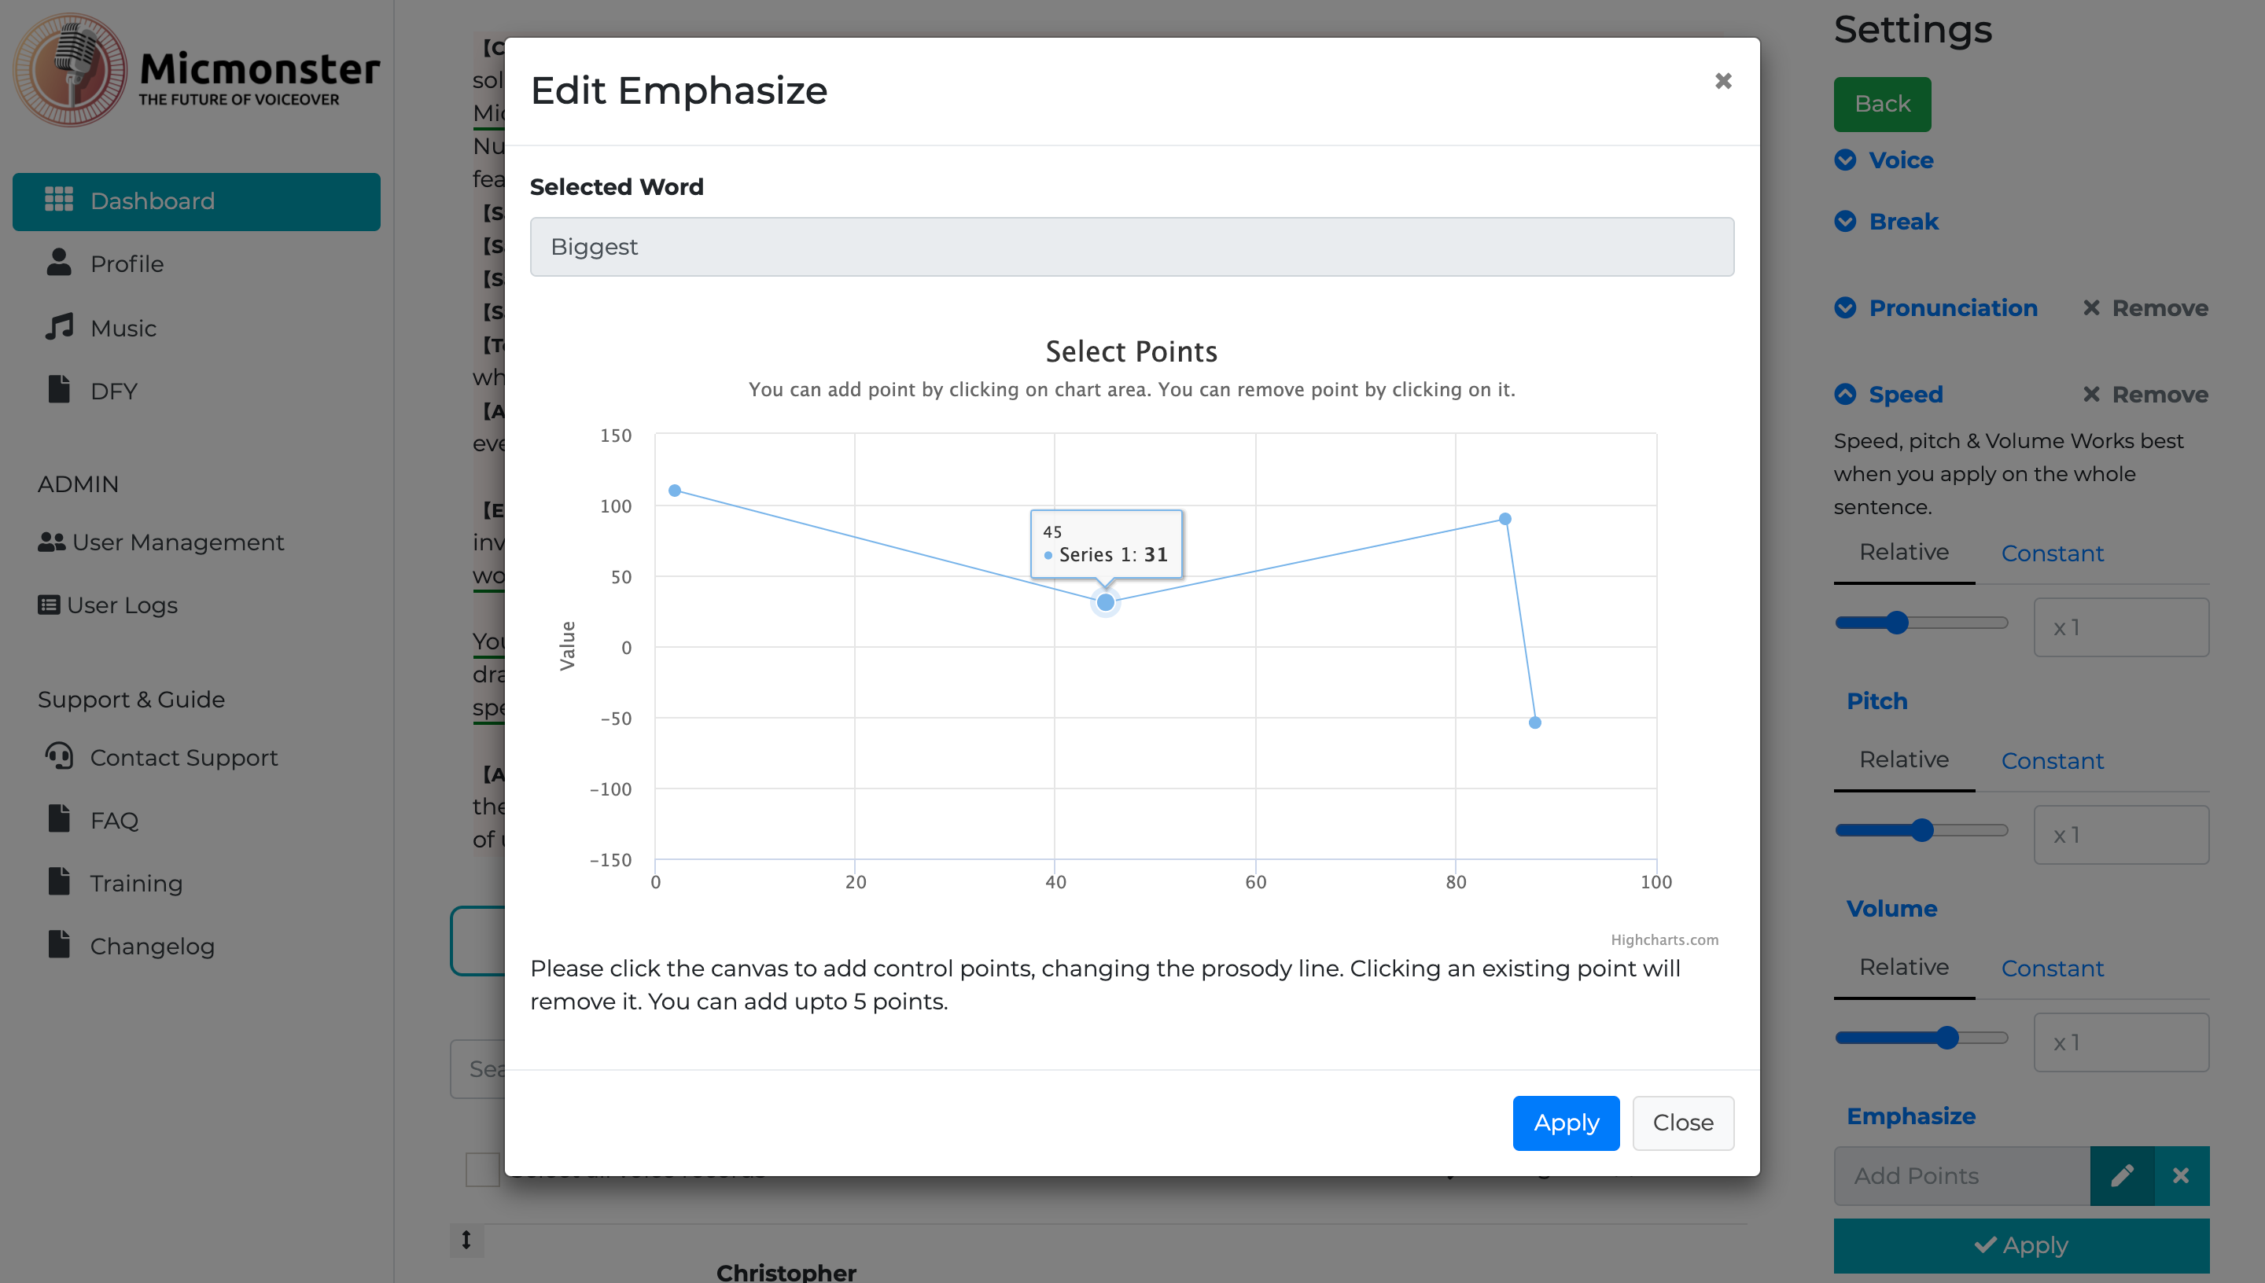Image resolution: width=2265 pixels, height=1283 pixels.
Task: Expand the Pronunciation settings section
Action: click(1952, 308)
